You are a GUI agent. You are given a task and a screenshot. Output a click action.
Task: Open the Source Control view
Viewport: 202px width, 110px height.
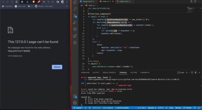click(x=75, y=16)
